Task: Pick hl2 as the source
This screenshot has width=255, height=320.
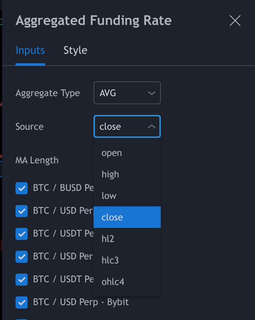Action: (x=127, y=238)
